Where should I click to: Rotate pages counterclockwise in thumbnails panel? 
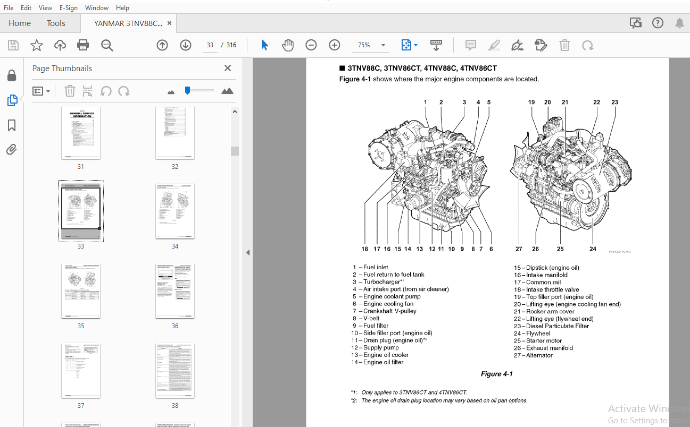[x=106, y=91]
